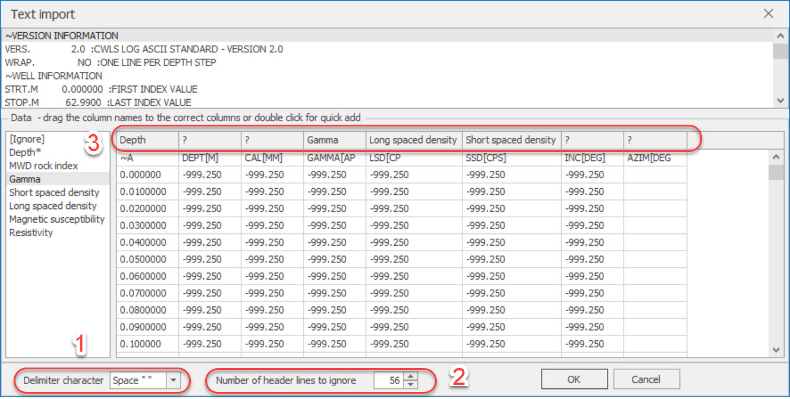Click the ~WELL INFORMATION line in the preview
The height and width of the screenshot is (399, 790).
coord(387,76)
